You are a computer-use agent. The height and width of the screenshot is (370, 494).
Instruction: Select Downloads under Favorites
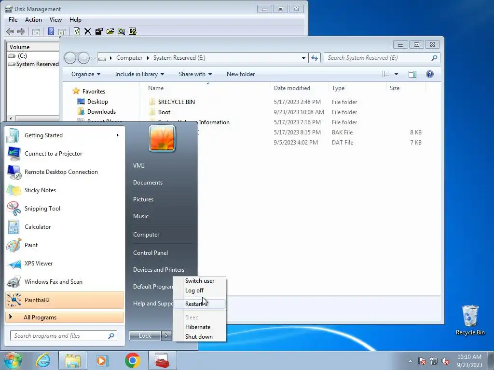[101, 112]
